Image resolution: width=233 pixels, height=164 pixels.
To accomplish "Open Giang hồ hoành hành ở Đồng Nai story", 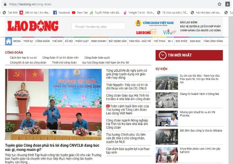I will tap(199, 94).
